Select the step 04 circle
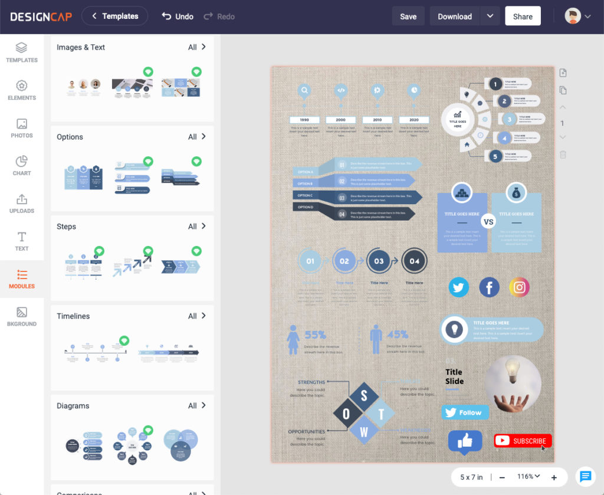 (414, 261)
